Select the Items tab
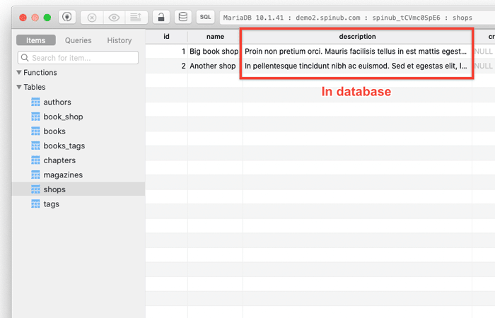This screenshot has width=495, height=318. (x=35, y=41)
